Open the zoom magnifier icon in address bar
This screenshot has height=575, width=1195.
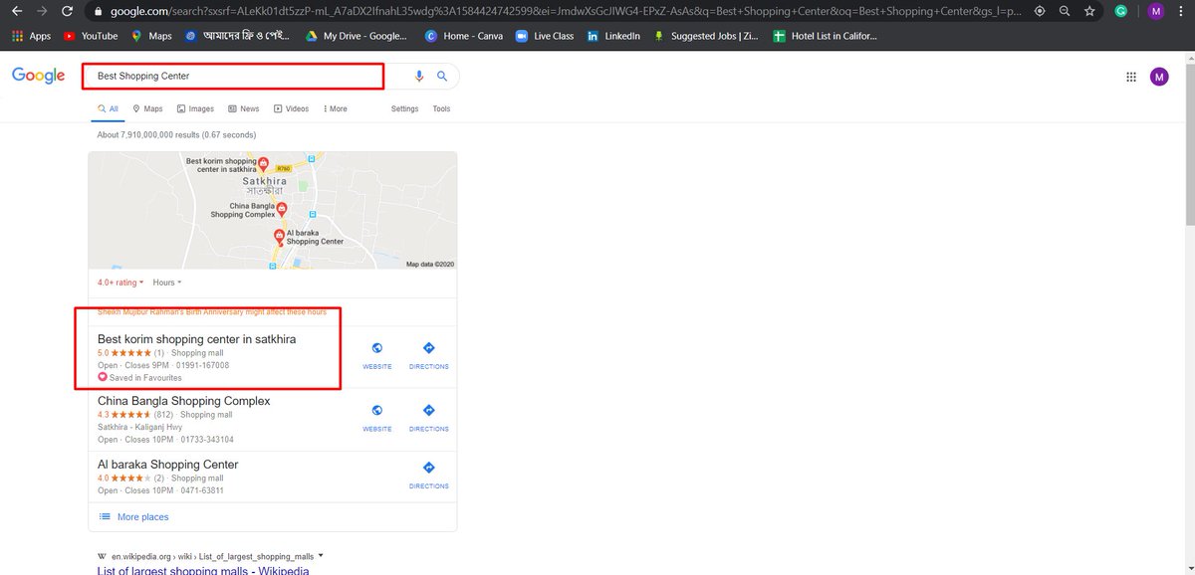coord(1065,11)
